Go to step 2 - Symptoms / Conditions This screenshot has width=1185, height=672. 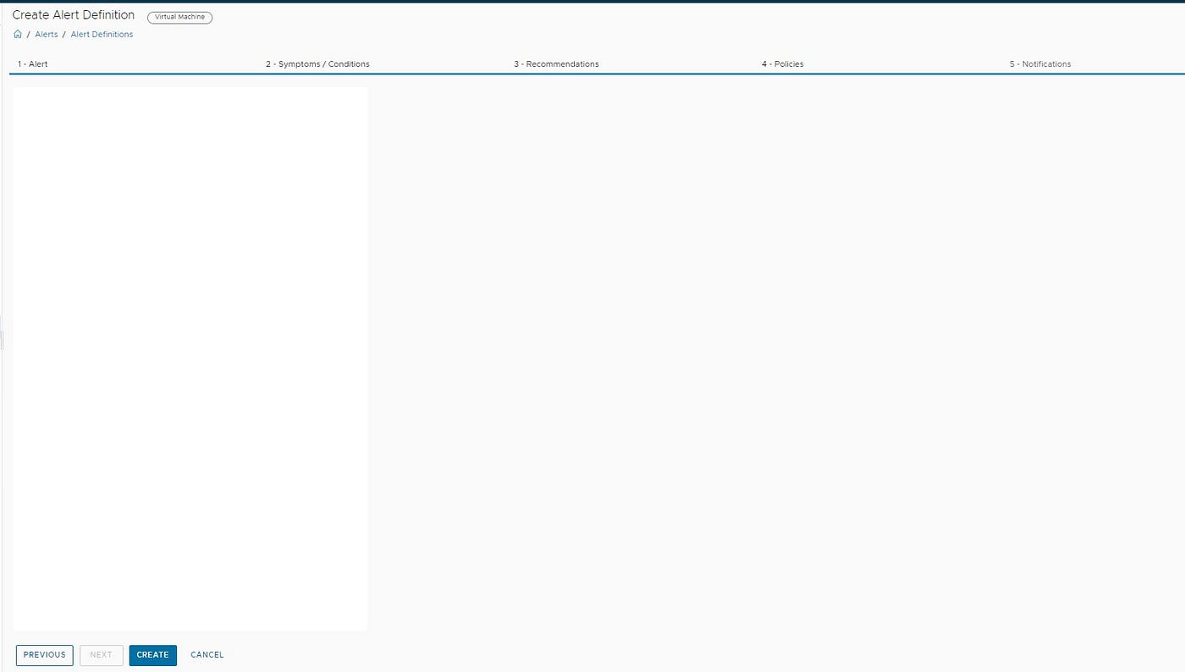click(x=317, y=64)
